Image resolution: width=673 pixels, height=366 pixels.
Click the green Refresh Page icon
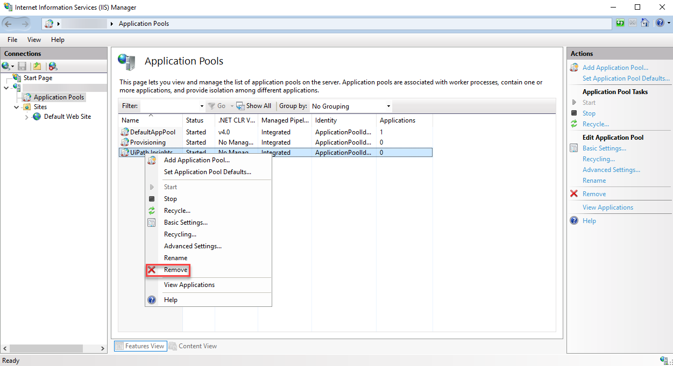[x=621, y=23]
